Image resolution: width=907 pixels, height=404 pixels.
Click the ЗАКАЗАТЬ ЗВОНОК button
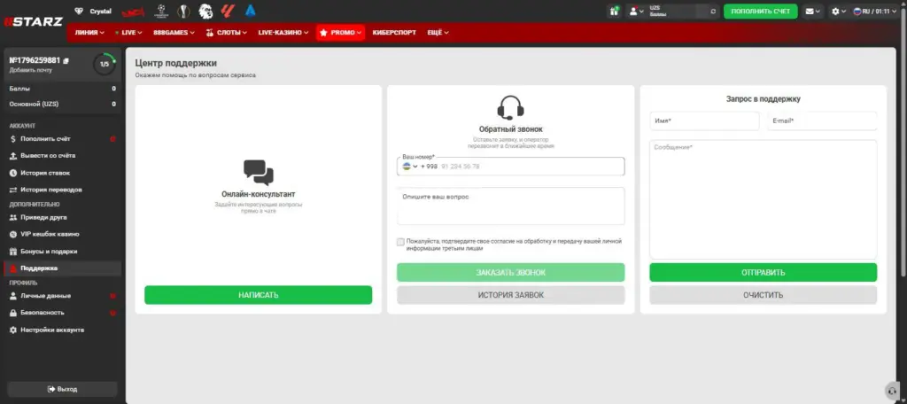click(510, 272)
